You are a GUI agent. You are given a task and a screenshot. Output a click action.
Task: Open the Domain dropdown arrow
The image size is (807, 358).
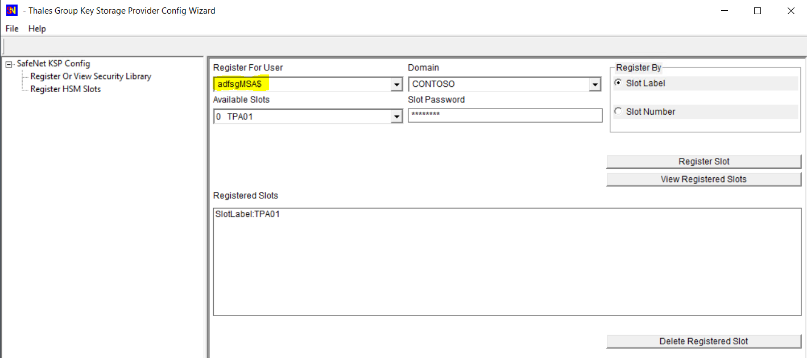pos(595,84)
